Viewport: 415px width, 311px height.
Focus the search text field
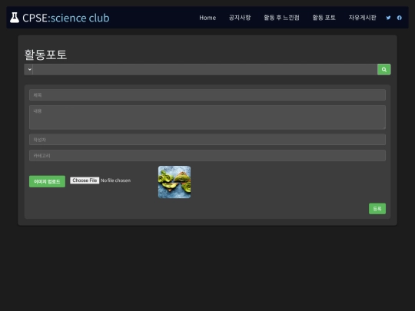(205, 69)
